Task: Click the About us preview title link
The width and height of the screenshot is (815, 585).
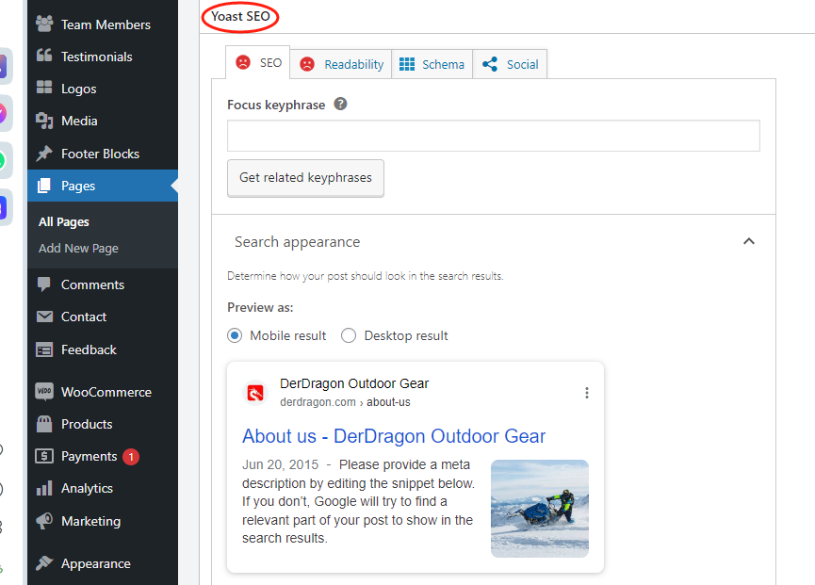Action: tap(394, 436)
